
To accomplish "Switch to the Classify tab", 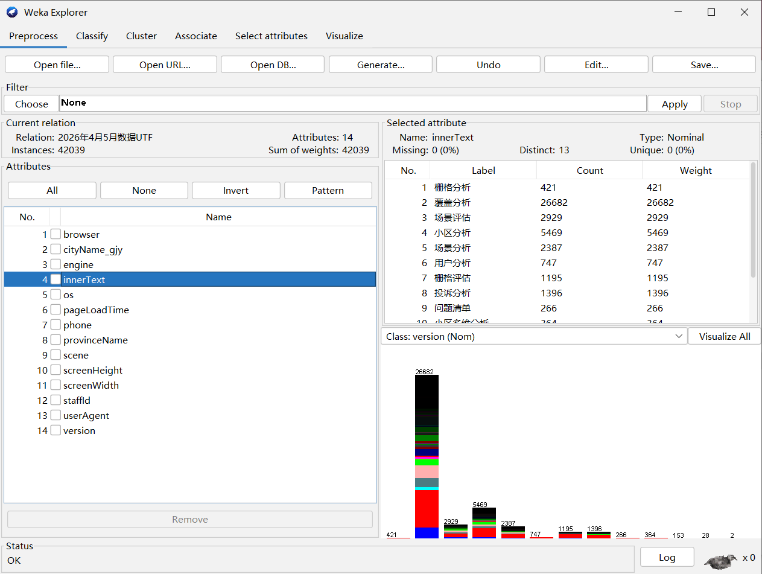I will pos(92,36).
